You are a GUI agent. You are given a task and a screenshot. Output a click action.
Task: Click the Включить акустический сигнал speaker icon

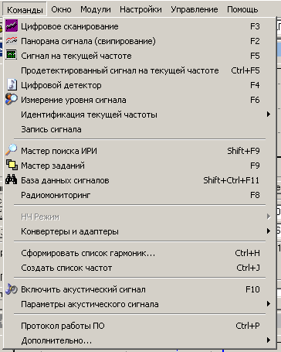[x=12, y=289]
